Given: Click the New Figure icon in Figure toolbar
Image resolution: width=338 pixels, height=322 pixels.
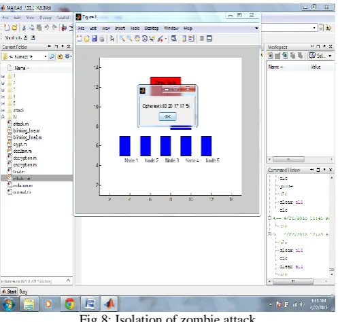Looking at the screenshot, I should pos(80,39).
